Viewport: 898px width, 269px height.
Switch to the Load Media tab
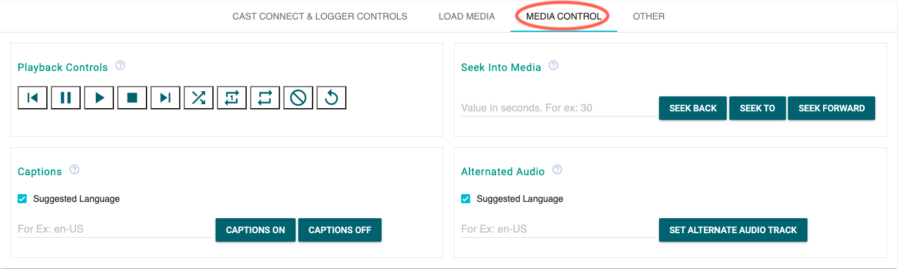[x=466, y=16]
